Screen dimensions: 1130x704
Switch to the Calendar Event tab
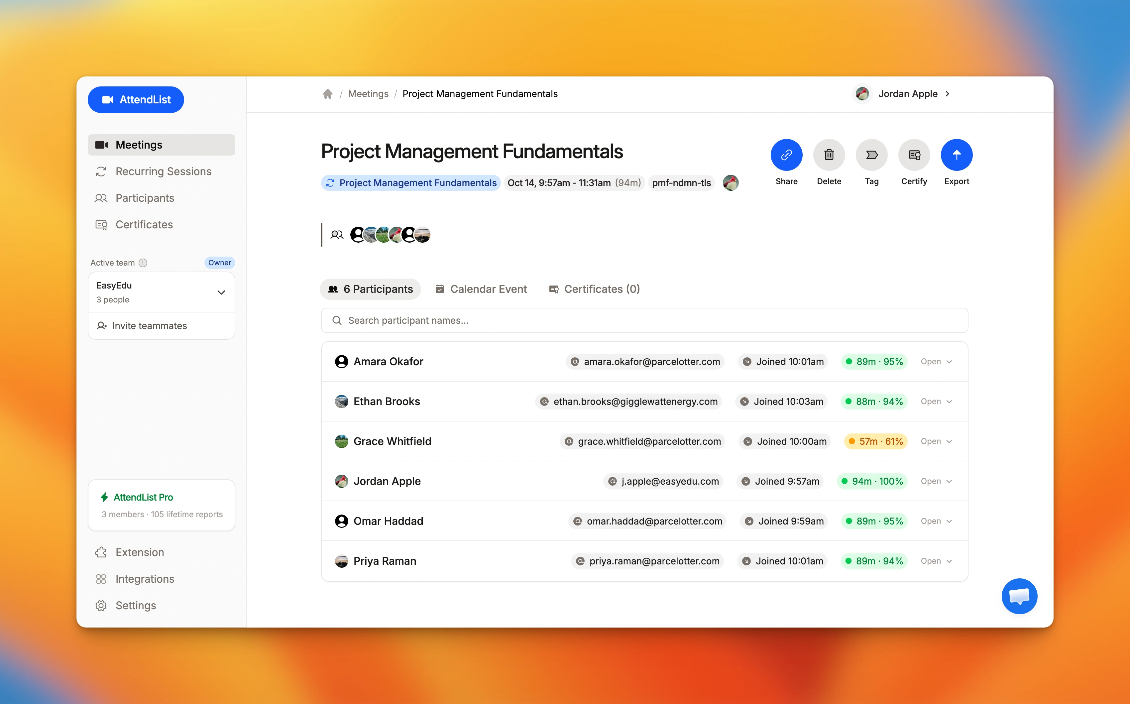tap(481, 289)
